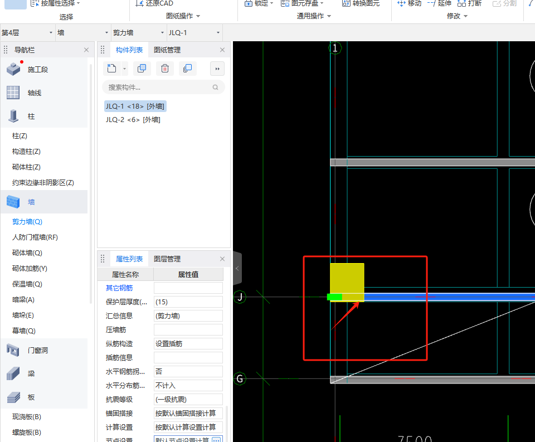The width and height of the screenshot is (535, 442).
Task: Click search magnifier icon
Action: click(x=215, y=88)
